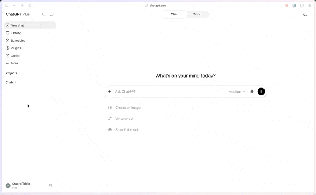
Task: Select the Search the web suggestion
Action: pyautogui.click(x=124, y=130)
